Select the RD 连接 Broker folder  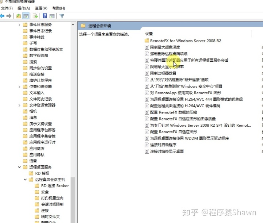[55, 186]
